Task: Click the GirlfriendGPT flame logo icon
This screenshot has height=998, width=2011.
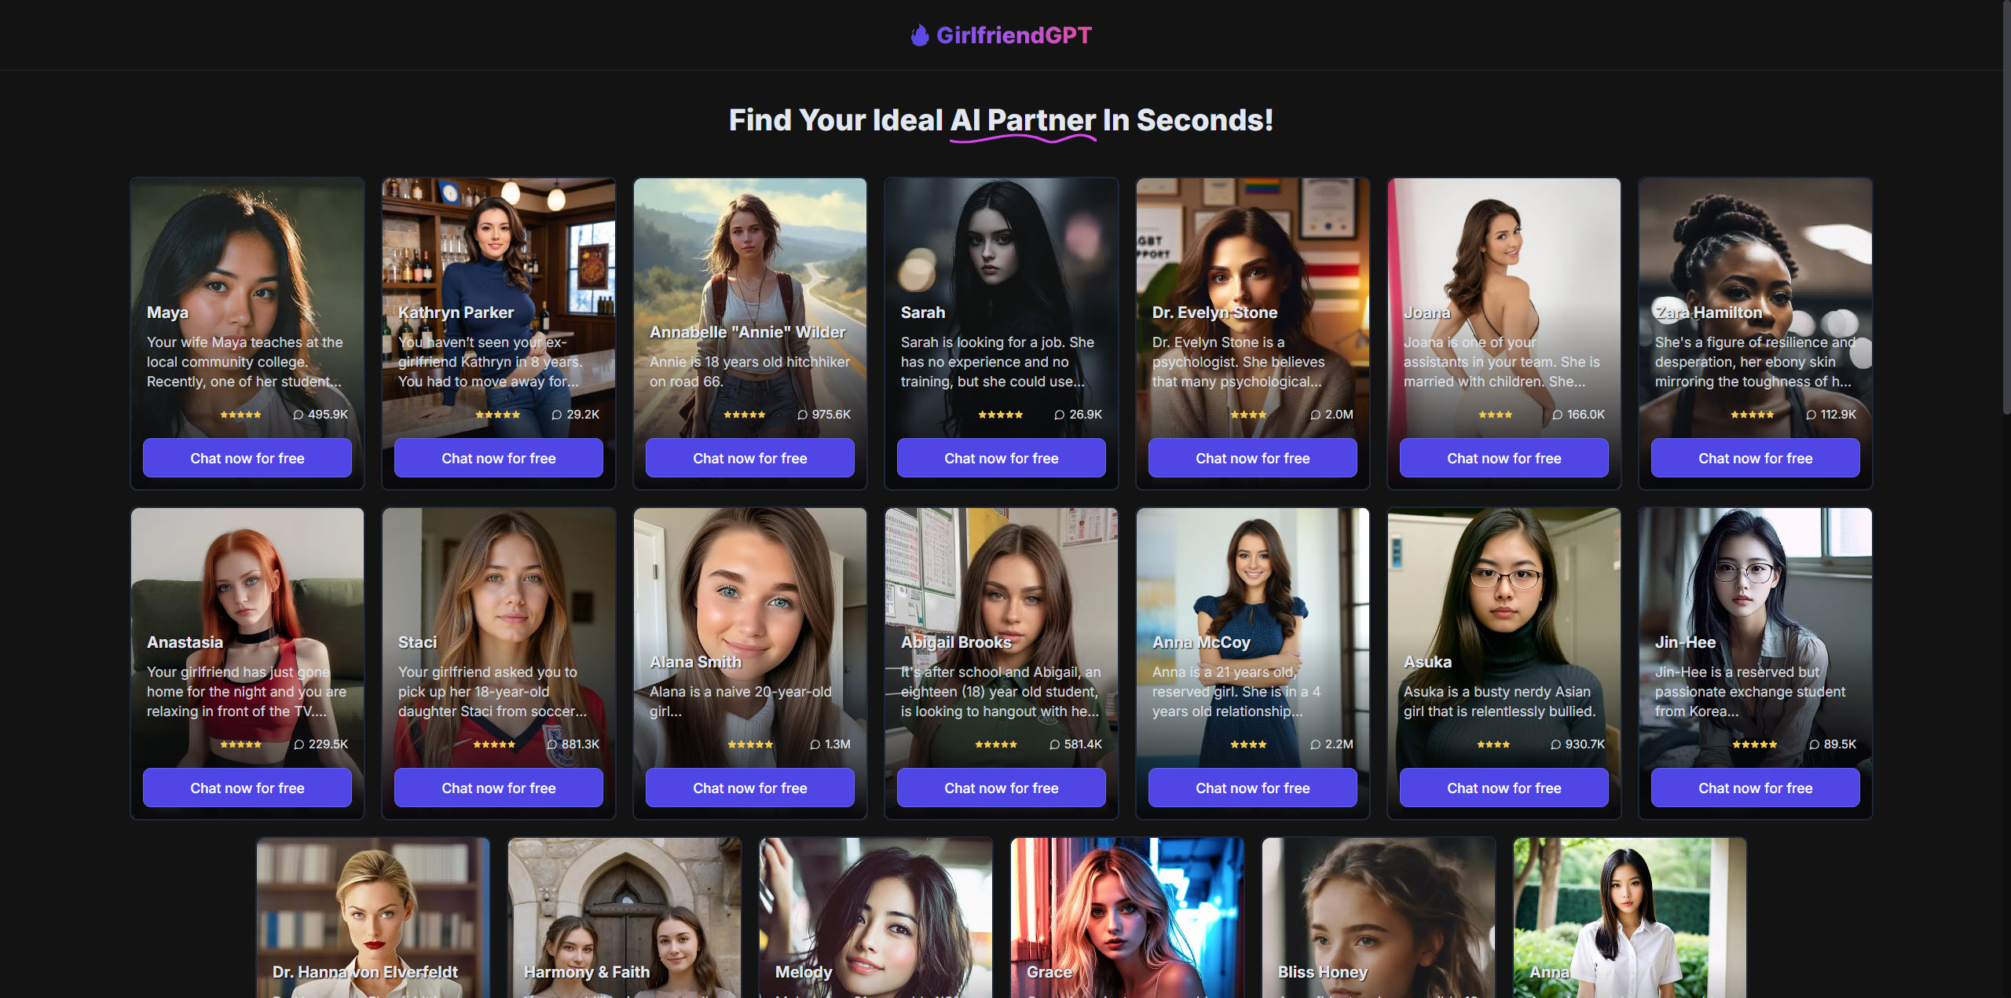Action: (x=920, y=35)
